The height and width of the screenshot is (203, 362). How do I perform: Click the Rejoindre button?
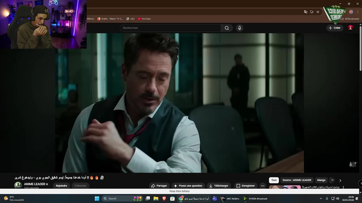point(61,186)
